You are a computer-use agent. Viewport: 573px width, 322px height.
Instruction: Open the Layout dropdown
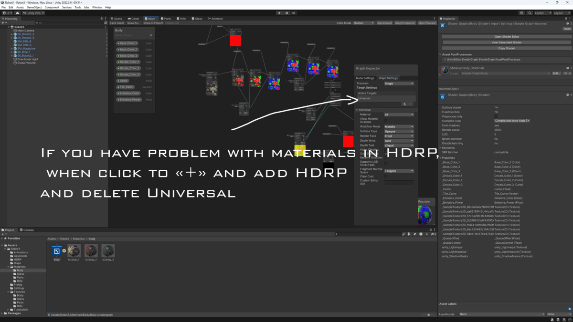562,13
